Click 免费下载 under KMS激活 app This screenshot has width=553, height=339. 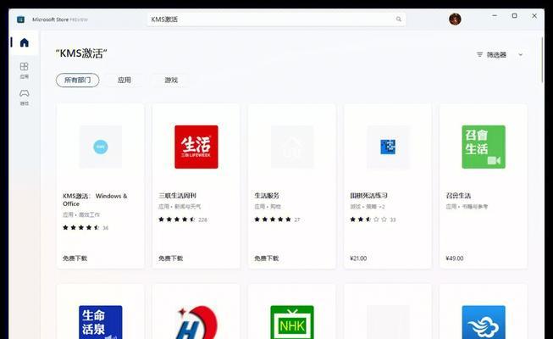tap(75, 258)
